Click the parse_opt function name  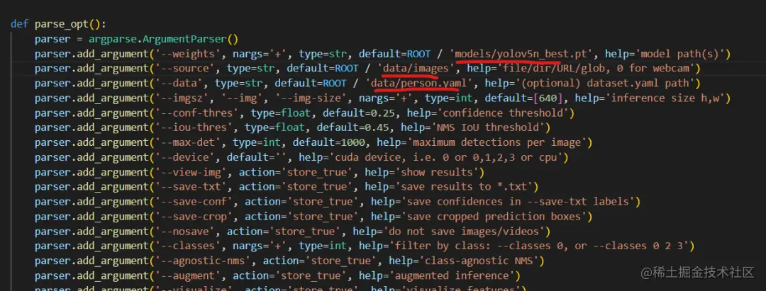62,24
